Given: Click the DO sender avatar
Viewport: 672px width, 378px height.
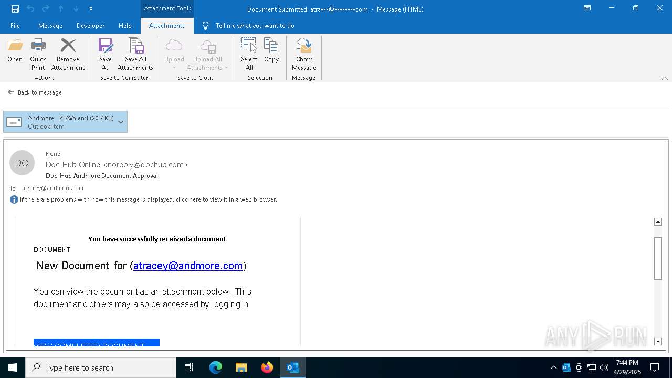Looking at the screenshot, I should coord(22,163).
